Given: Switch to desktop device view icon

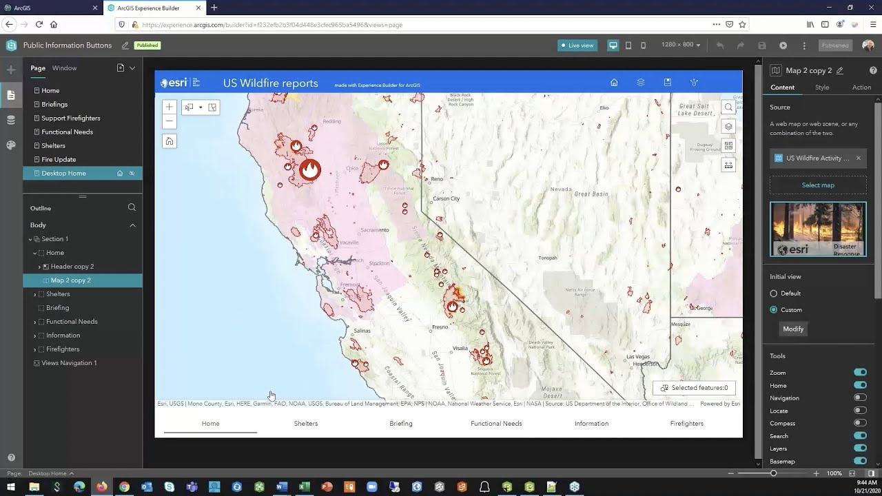Looking at the screenshot, I should (613, 45).
